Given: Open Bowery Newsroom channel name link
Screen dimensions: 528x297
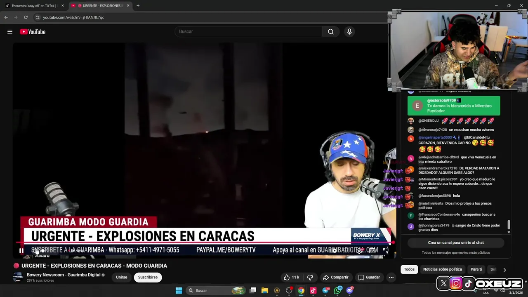Looking at the screenshot, I should click(x=64, y=275).
